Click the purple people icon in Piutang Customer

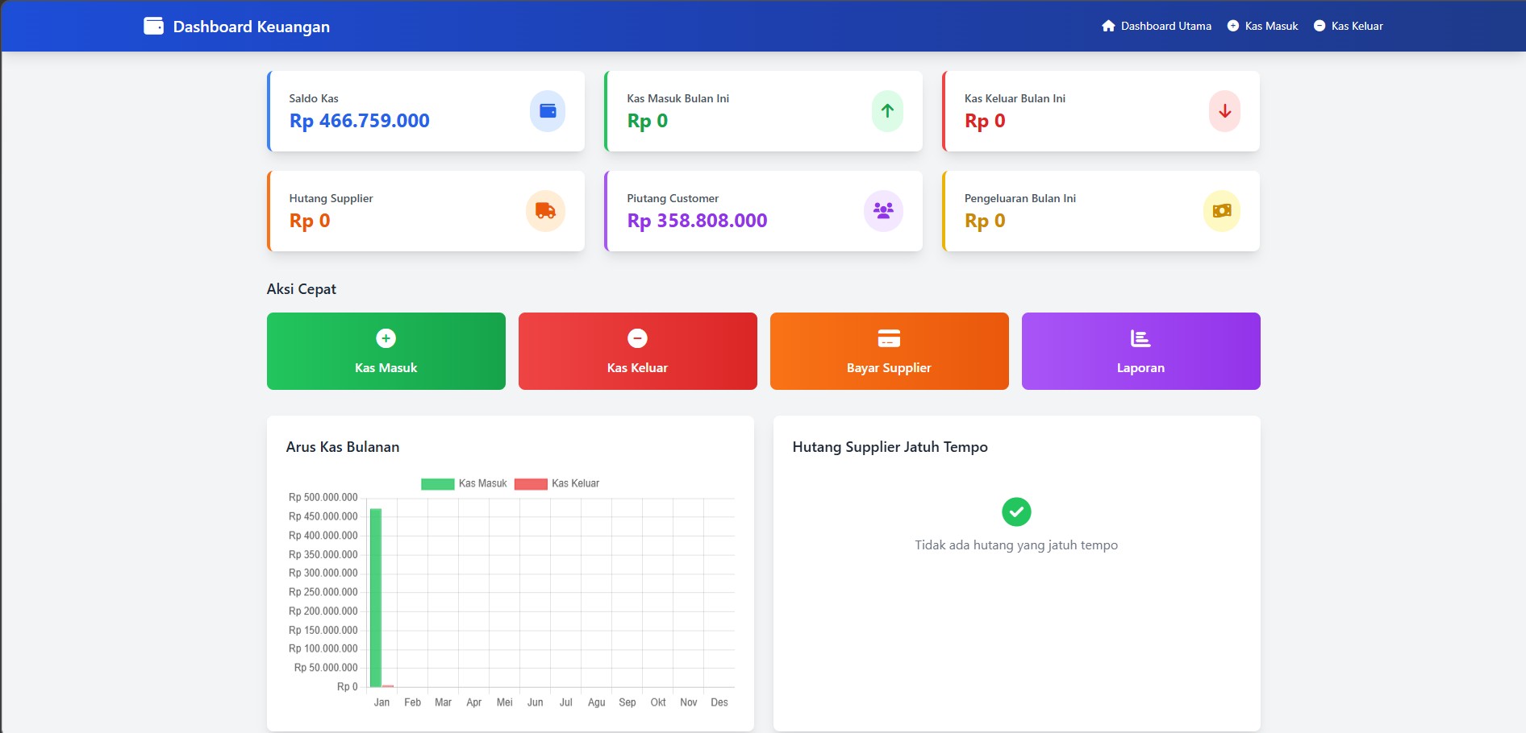[x=883, y=211]
